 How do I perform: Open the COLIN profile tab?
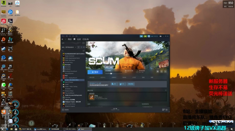pyautogui.click(x=86, y=39)
